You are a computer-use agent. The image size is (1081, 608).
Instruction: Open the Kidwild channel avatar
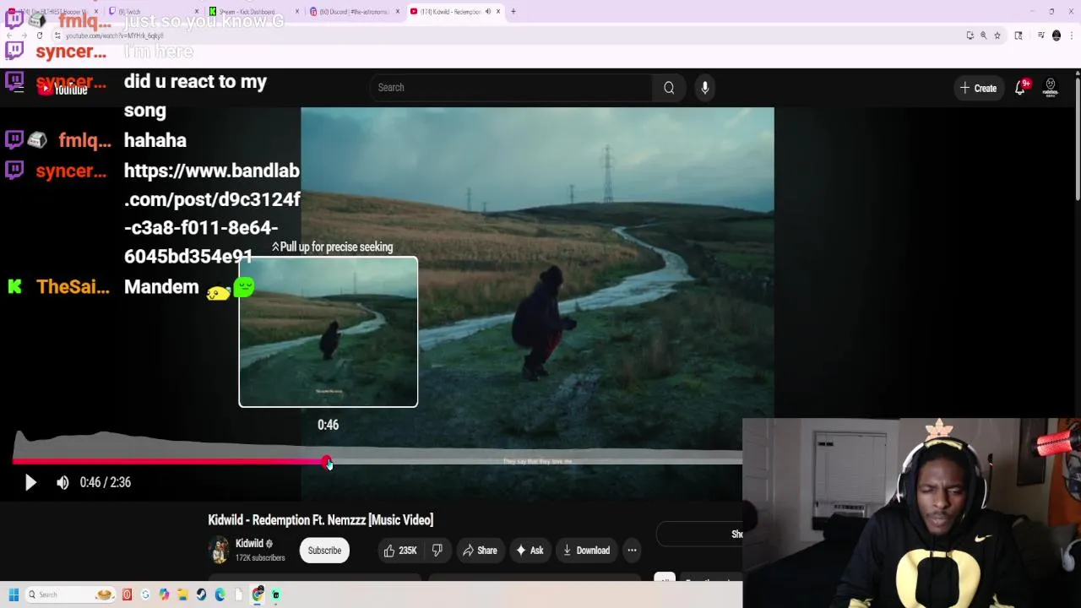click(x=219, y=550)
